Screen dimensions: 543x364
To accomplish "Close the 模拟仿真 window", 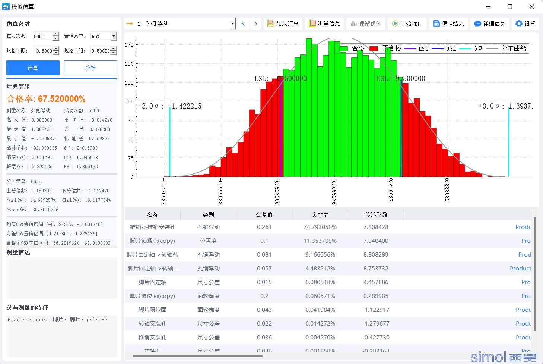I will coord(532,7).
